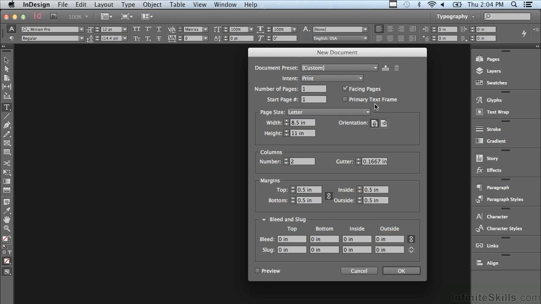Open the Page Size dropdown

[329, 112]
